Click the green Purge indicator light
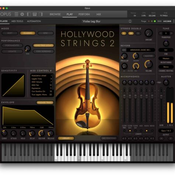Screen dimensions: 175x175 [155, 21]
